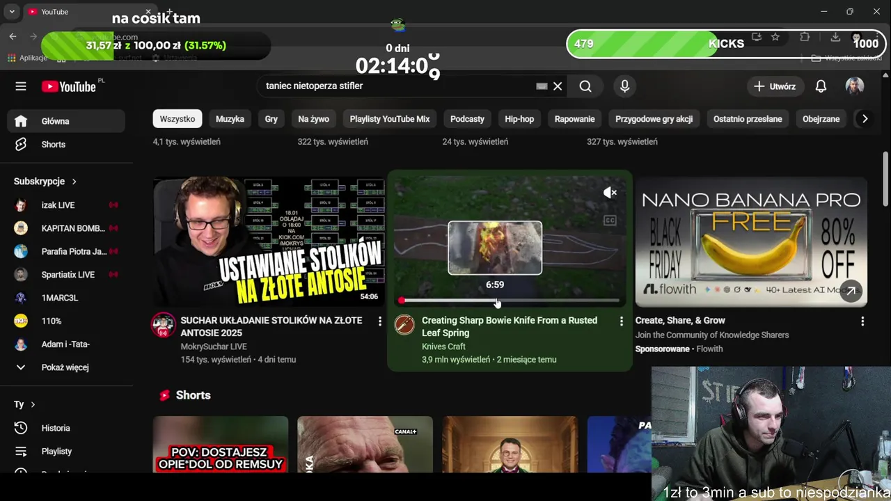The width and height of the screenshot is (891, 501).
Task: Open the Aplikacje apps shortcut
Action: coord(27,58)
